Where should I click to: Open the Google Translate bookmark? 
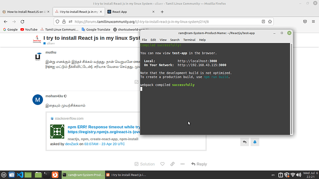coord(96,30)
